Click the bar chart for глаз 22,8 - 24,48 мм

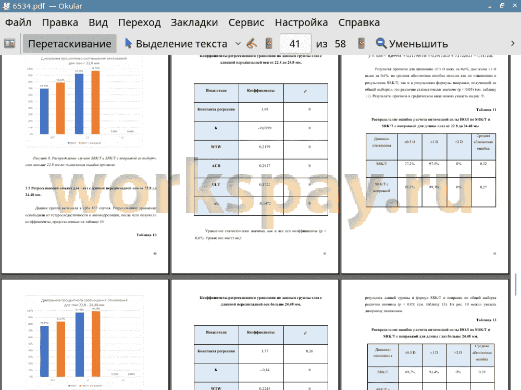coord(84,342)
